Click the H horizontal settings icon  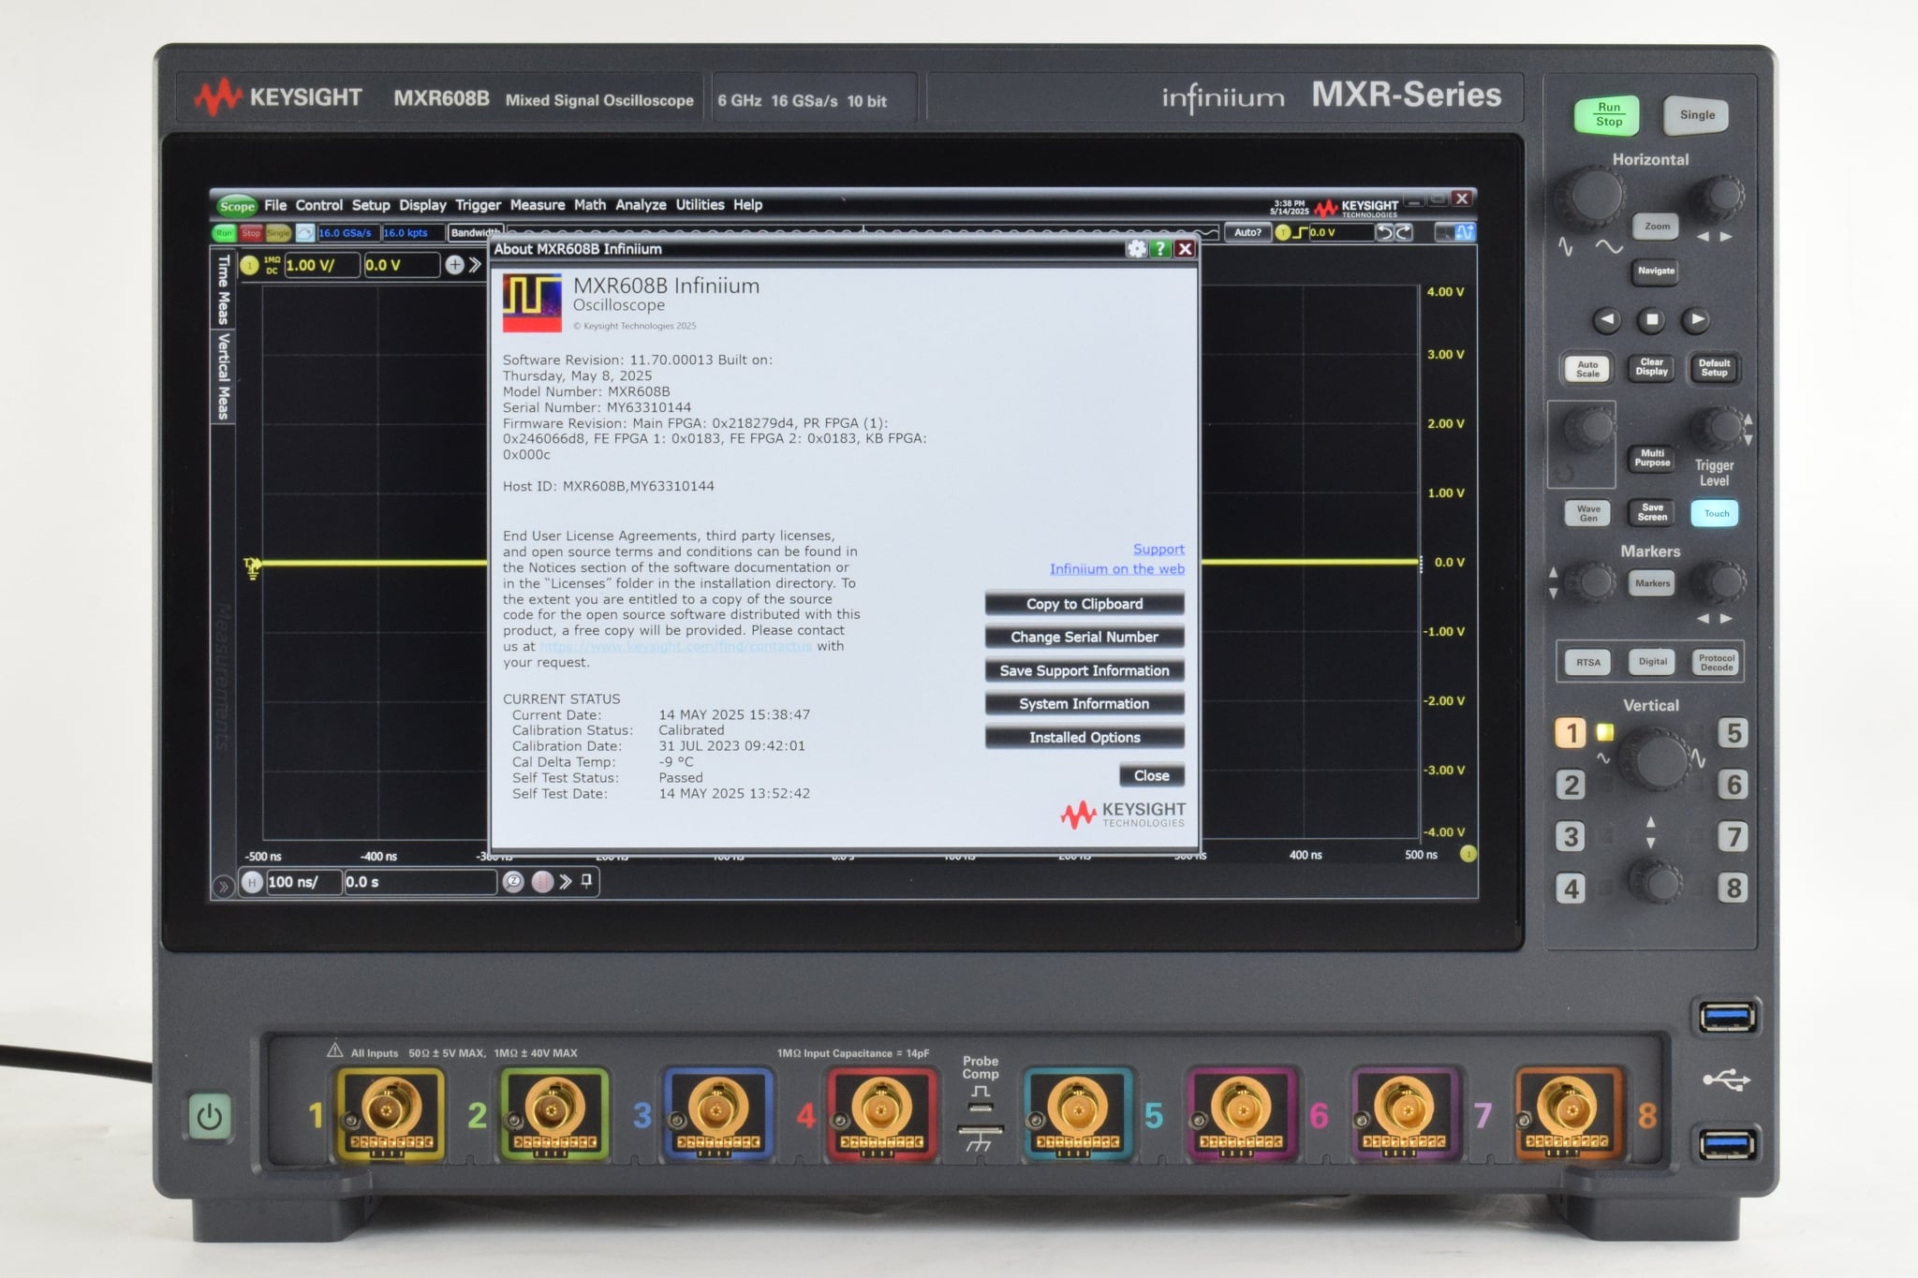251,881
